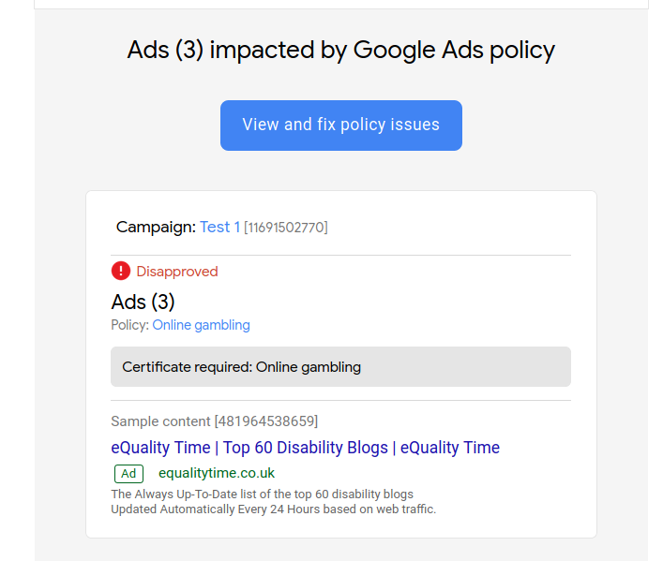663x561 pixels.
Task: Click the campaign ID 11691502770
Action: 286,228
